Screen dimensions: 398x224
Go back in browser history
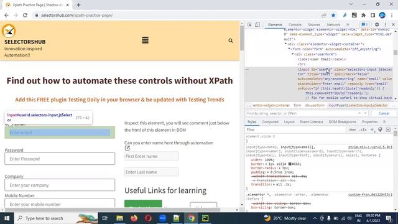point(6,15)
